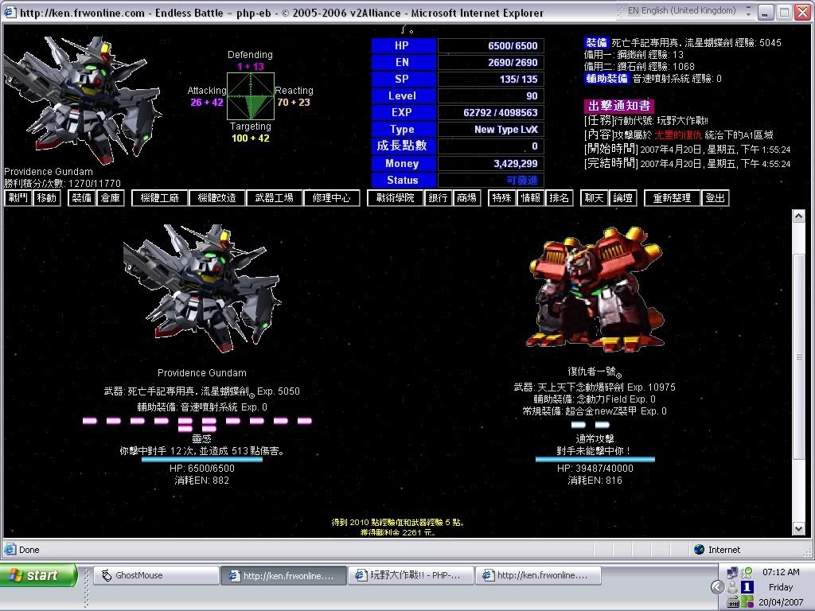Click Providence Gundam portrait in status panel

[x=80, y=99]
